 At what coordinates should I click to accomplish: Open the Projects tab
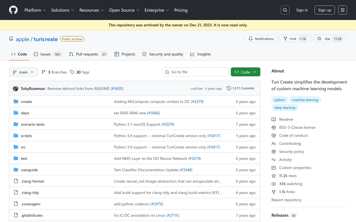tap(125, 54)
